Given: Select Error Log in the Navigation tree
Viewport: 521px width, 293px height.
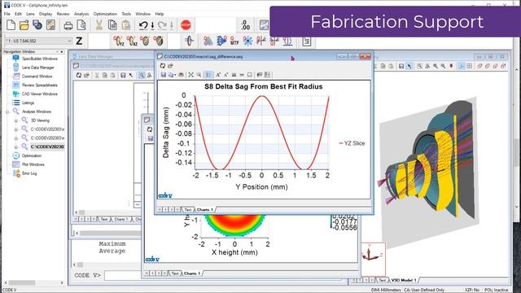Looking at the screenshot, I should point(29,173).
